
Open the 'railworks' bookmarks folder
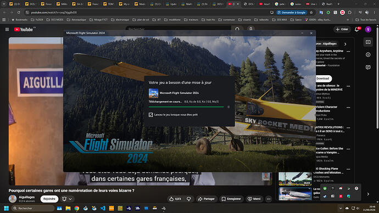262,20
